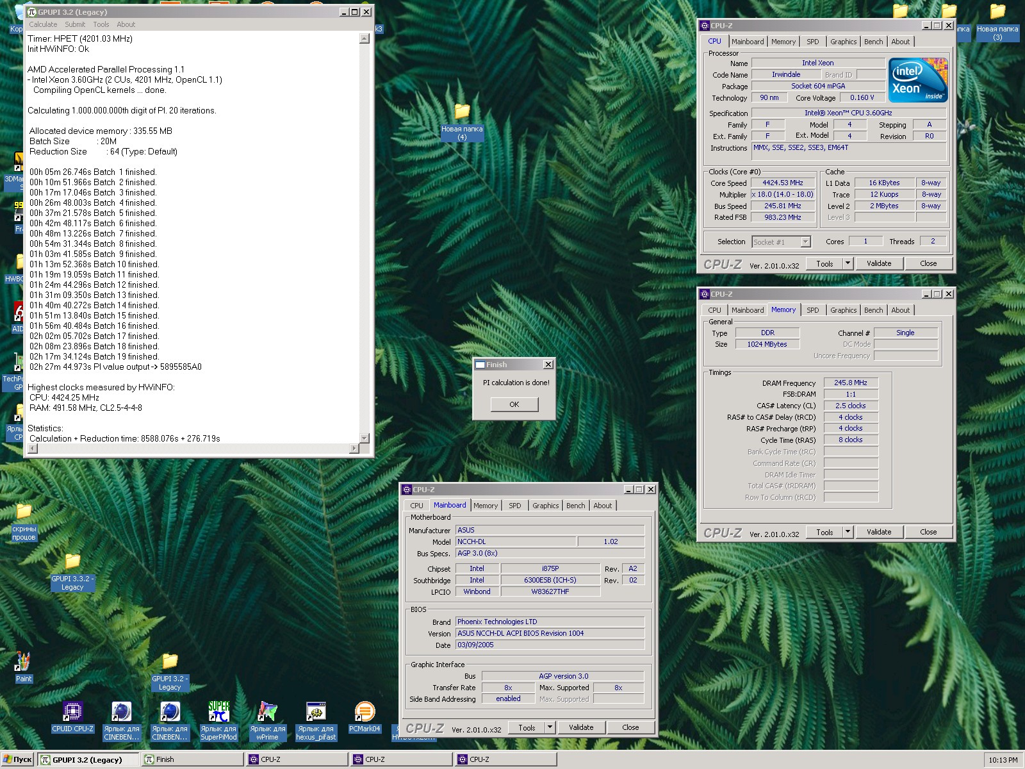This screenshot has height=769, width=1025.
Task: Open the Mainboard tab in the top CPU-Z window
Action: pos(748,42)
